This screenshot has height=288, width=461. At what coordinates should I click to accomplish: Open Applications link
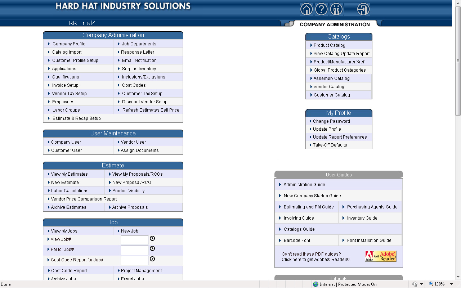click(64, 69)
